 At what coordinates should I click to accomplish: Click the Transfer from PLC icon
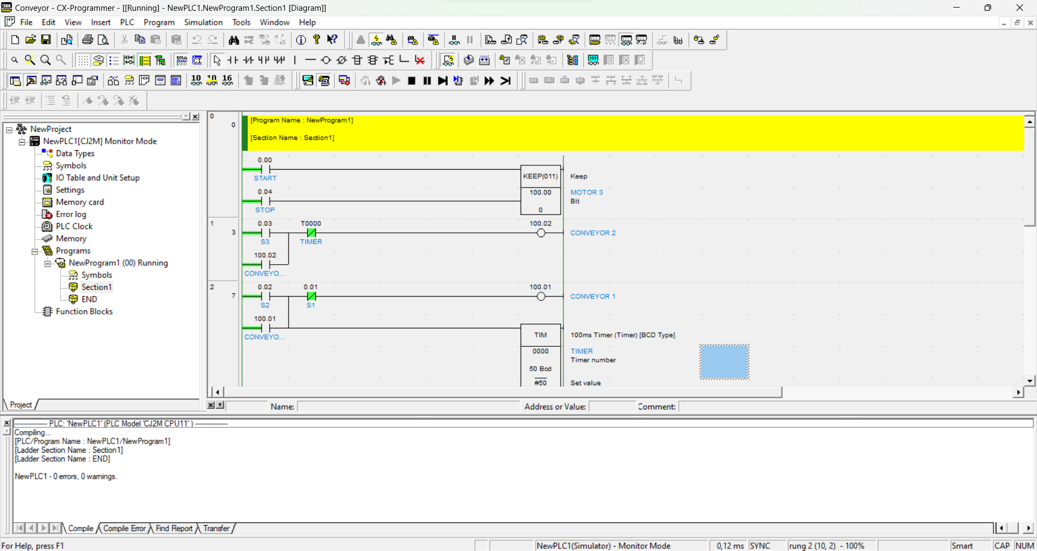click(x=506, y=40)
